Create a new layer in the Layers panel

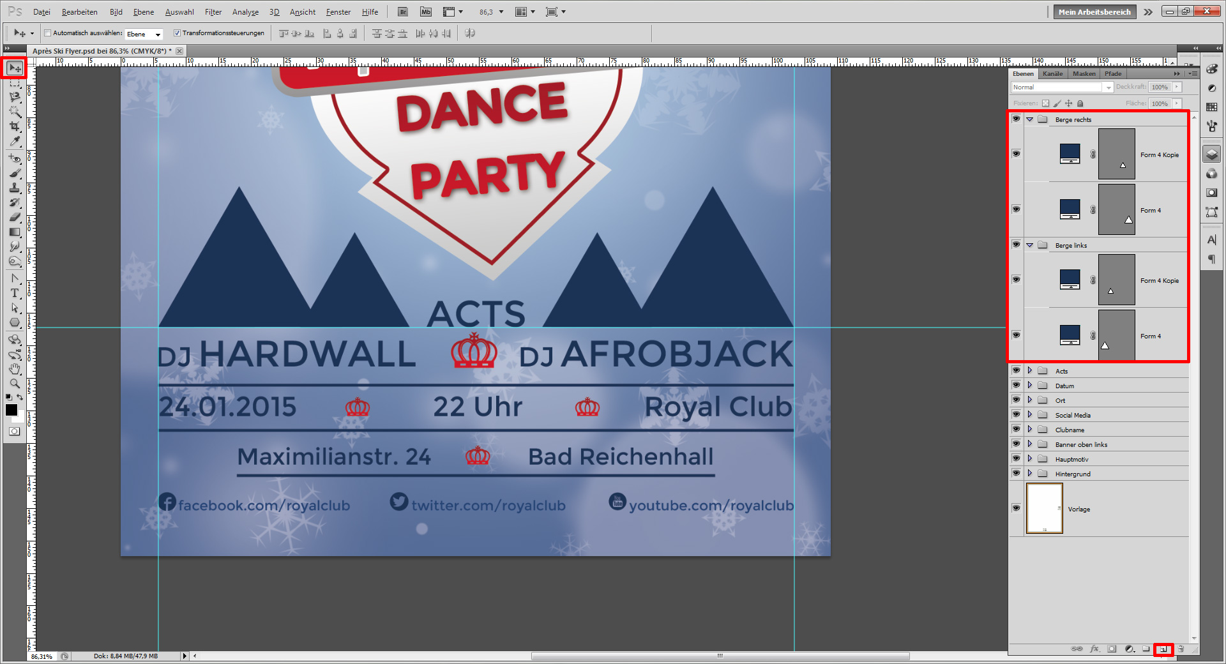tap(1163, 649)
